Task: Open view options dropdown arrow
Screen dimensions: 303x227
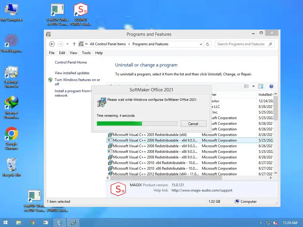Action: click(253, 86)
